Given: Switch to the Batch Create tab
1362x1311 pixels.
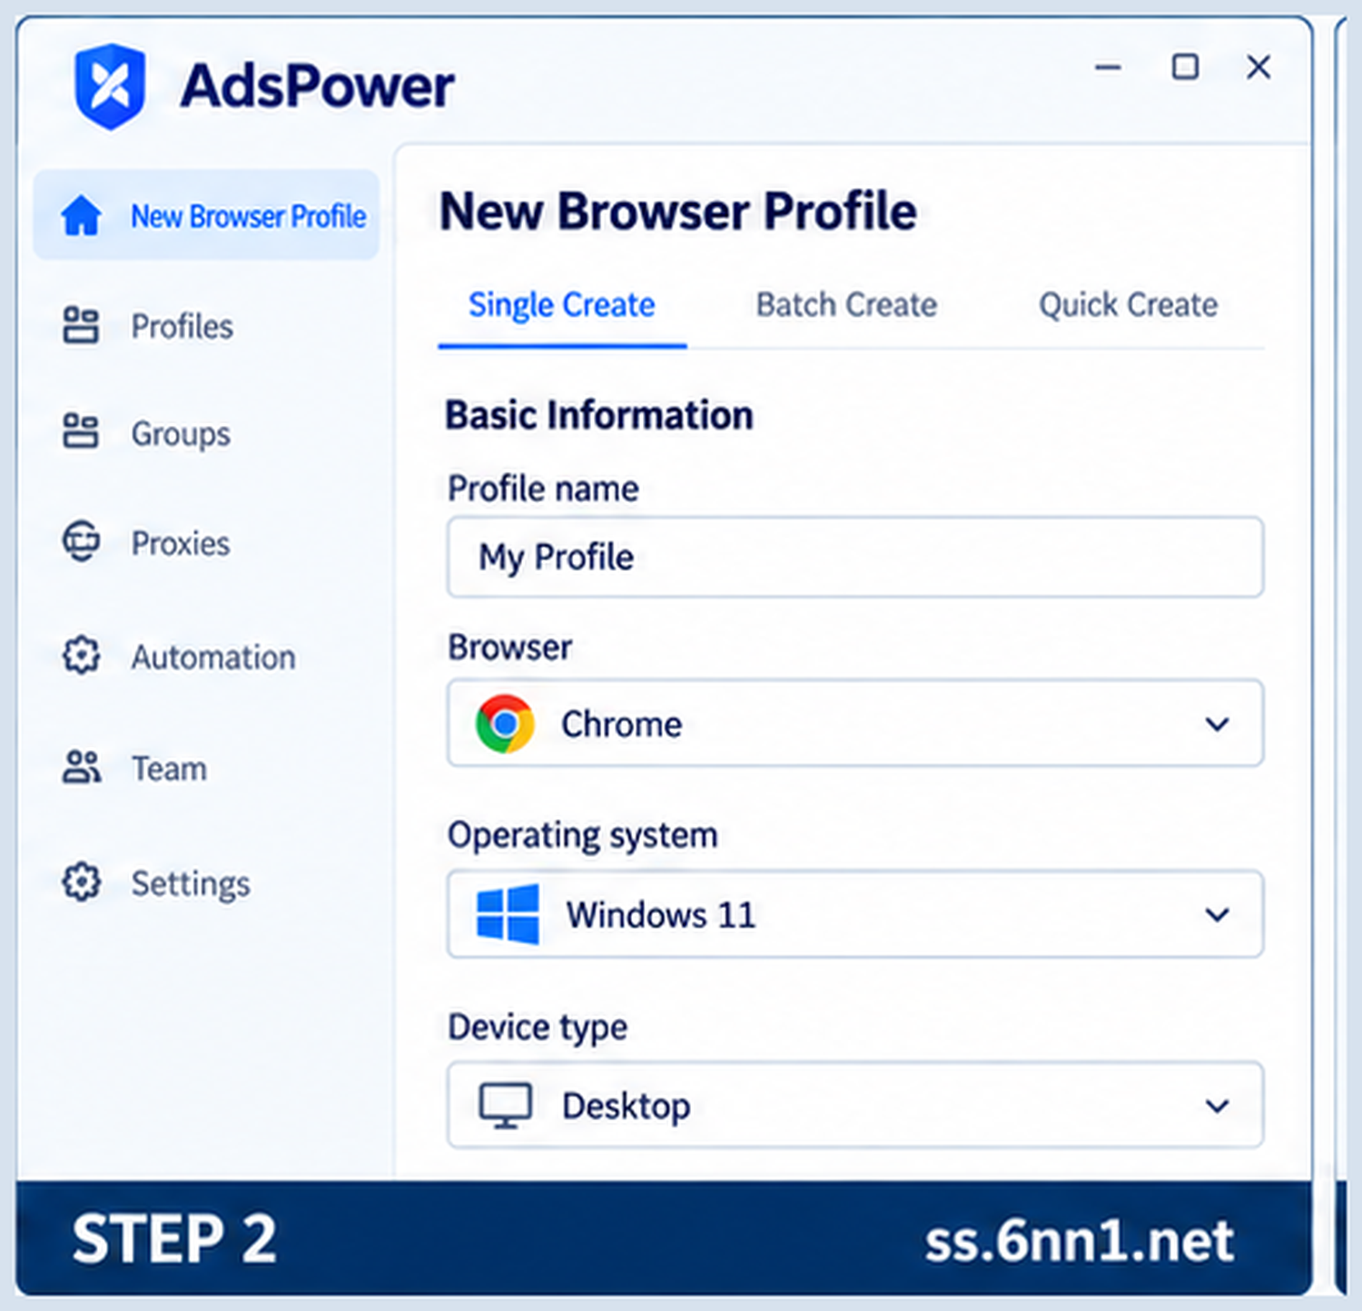Looking at the screenshot, I should (846, 305).
